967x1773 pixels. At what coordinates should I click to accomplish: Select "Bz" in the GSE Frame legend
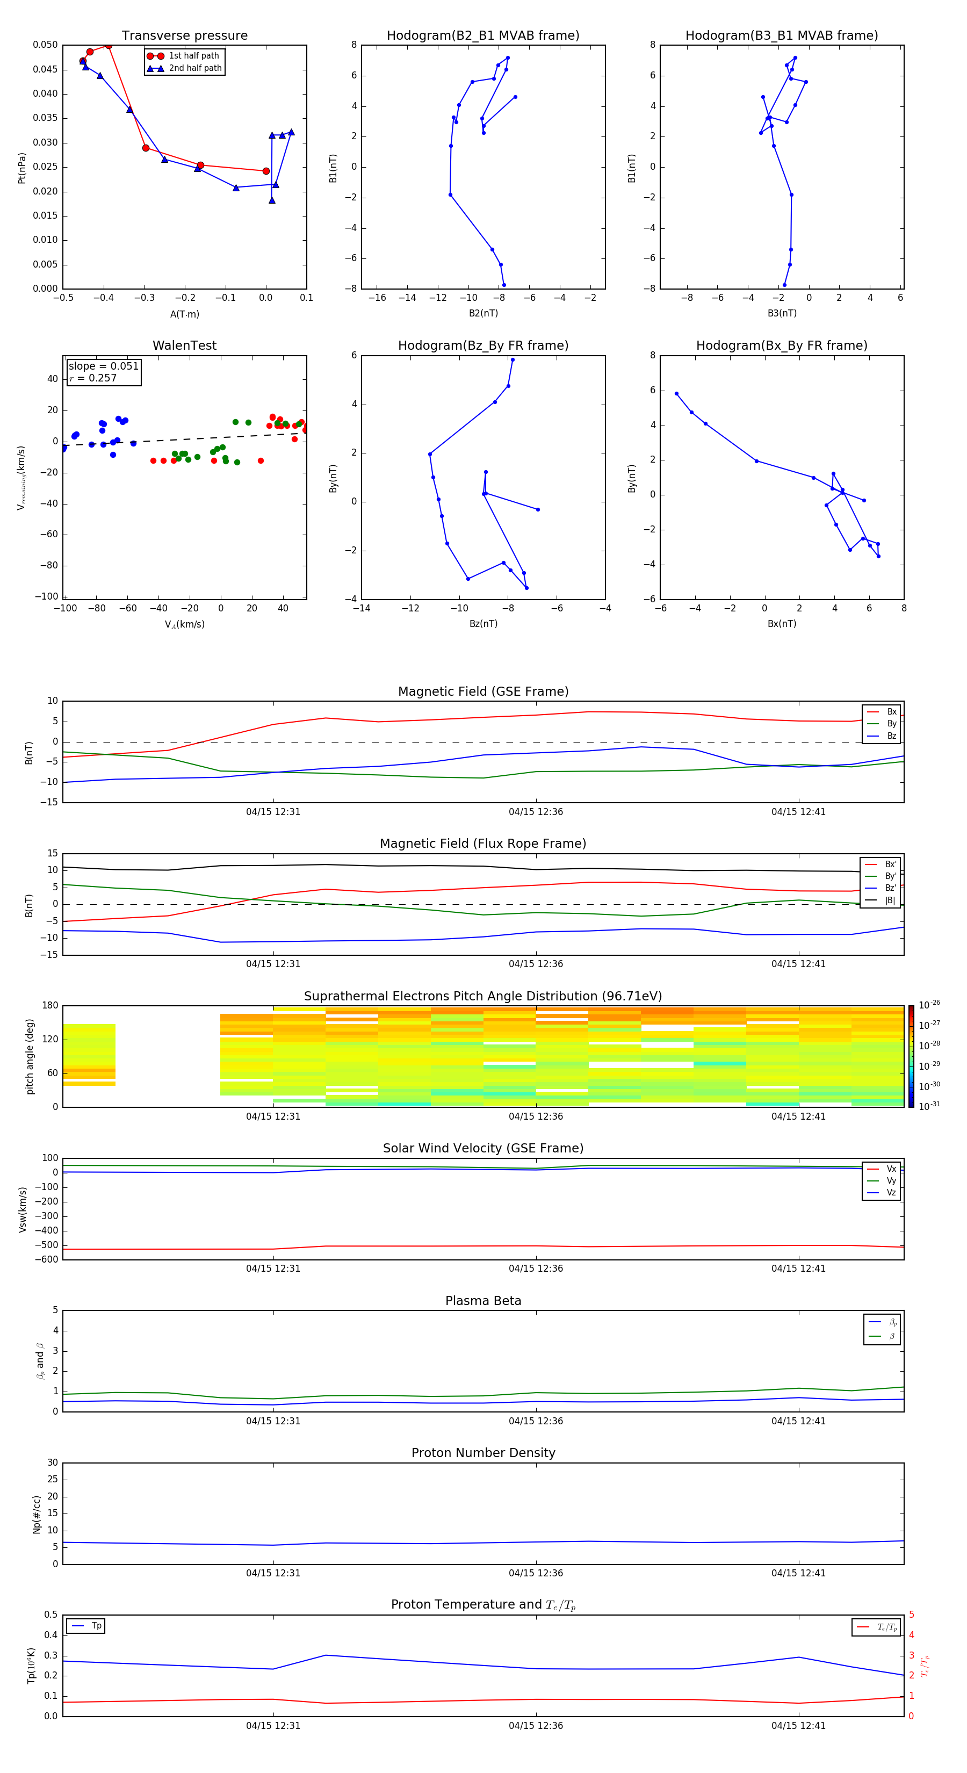pyautogui.click(x=882, y=736)
